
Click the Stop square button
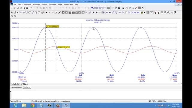tap(49, 13)
